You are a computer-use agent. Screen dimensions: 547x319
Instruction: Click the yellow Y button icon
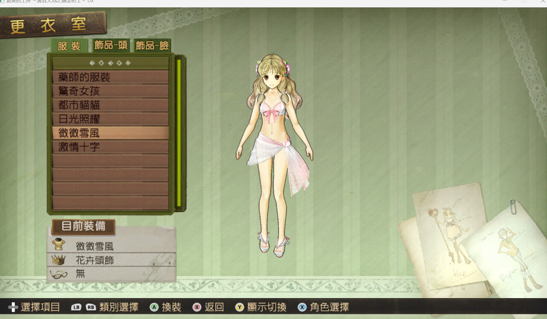239,307
